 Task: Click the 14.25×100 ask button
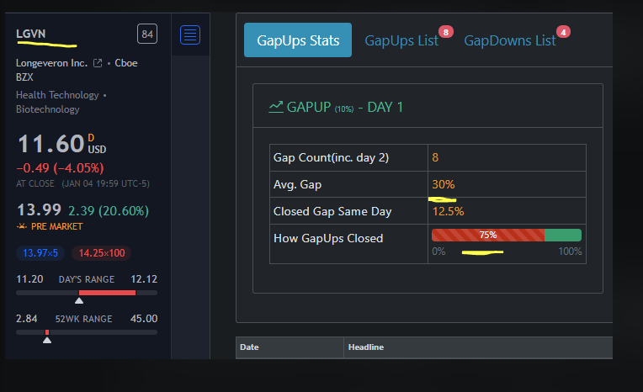pyautogui.click(x=102, y=253)
